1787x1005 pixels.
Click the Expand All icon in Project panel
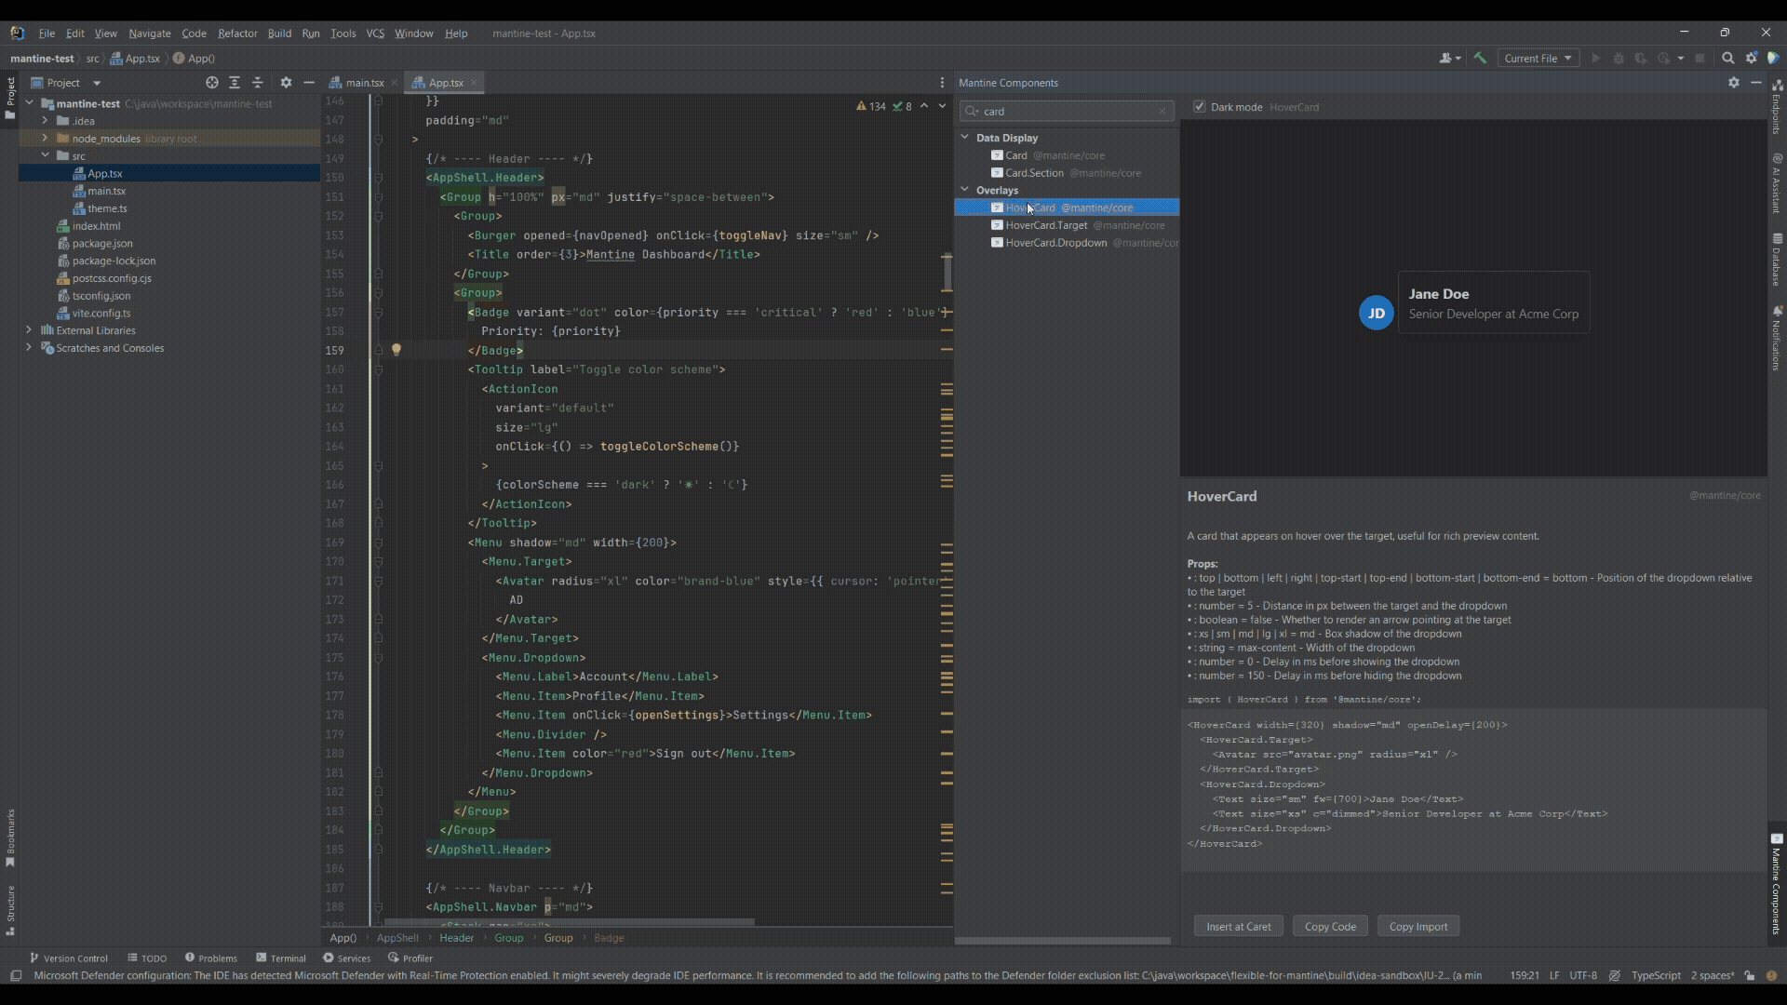(x=235, y=83)
